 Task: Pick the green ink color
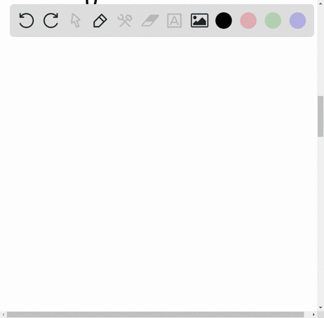(273, 21)
